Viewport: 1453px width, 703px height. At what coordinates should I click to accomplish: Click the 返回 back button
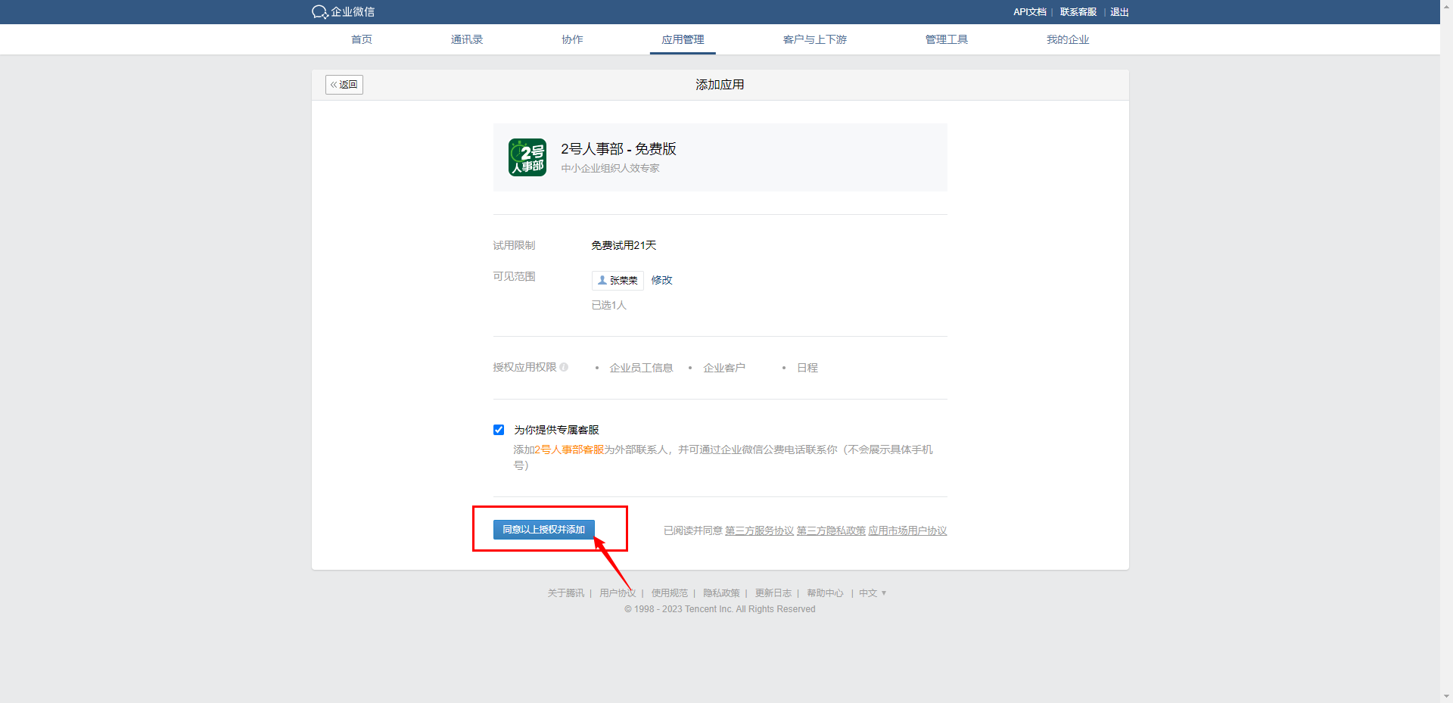[344, 85]
